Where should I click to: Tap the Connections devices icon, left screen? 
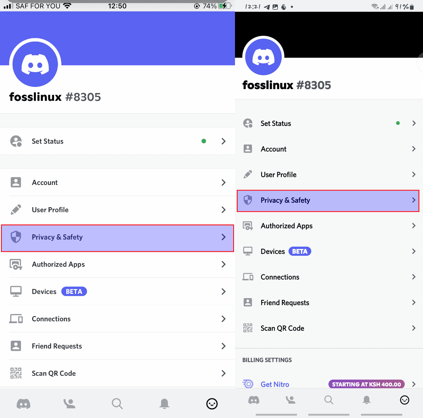pyautogui.click(x=16, y=319)
